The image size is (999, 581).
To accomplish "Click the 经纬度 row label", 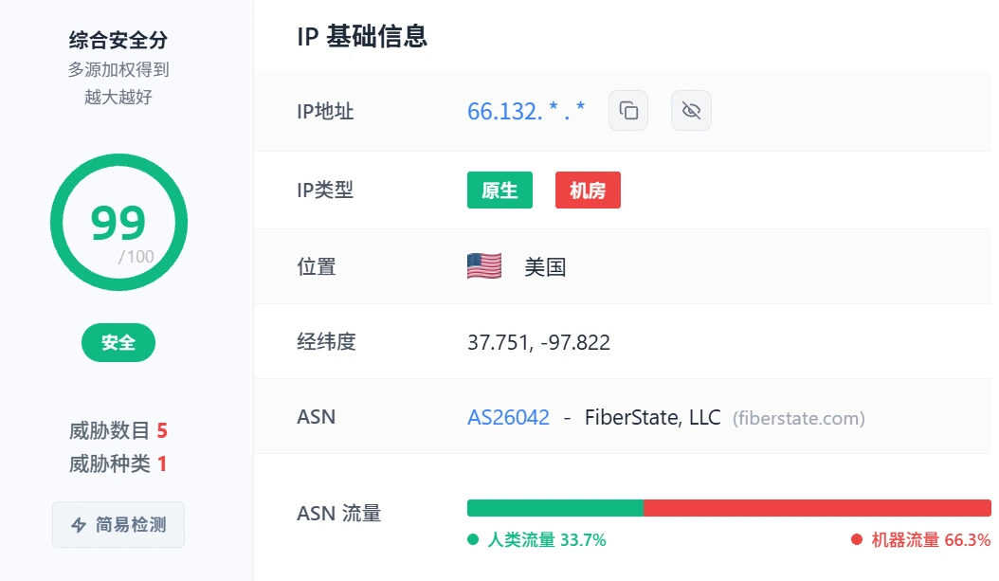I will point(326,342).
